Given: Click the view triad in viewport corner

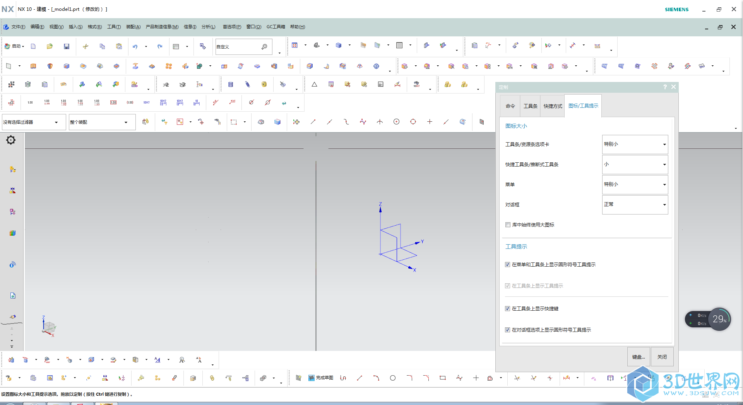Looking at the screenshot, I should pyautogui.click(x=49, y=327).
